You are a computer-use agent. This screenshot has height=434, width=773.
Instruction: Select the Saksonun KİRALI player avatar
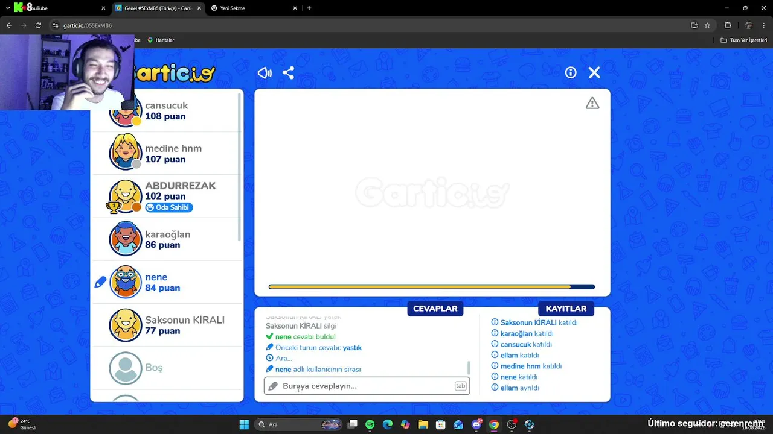click(126, 325)
